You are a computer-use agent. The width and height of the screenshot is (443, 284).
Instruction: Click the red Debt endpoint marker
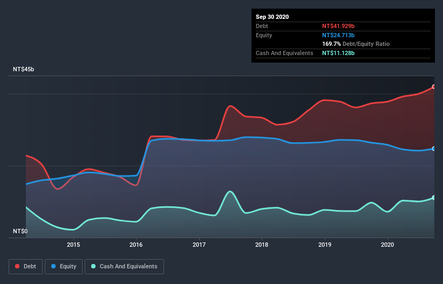tap(434, 87)
